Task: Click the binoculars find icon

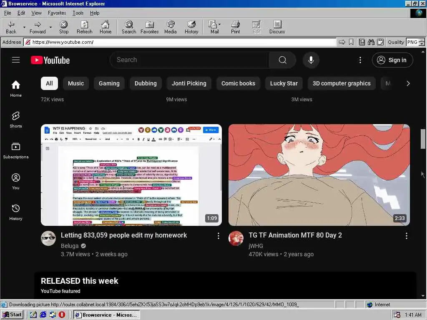Action: point(371,42)
